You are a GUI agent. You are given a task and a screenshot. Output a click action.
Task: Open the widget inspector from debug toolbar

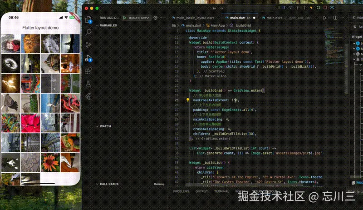(332, 8)
